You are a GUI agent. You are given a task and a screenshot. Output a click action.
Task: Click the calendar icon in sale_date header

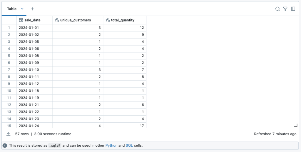[x=21, y=20]
